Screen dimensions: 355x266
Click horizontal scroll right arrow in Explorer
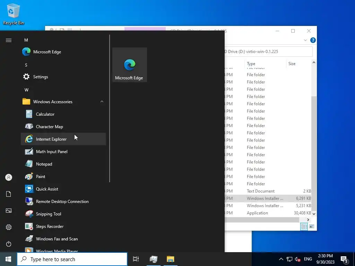point(308,220)
